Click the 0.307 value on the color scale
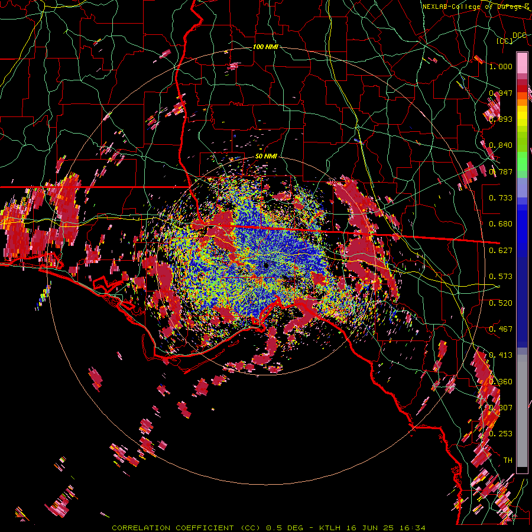The height and width of the screenshot is (532, 532). pos(501,408)
